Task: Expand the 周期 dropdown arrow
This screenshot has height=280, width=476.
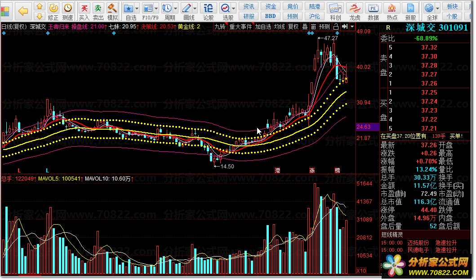Action: coord(175,9)
